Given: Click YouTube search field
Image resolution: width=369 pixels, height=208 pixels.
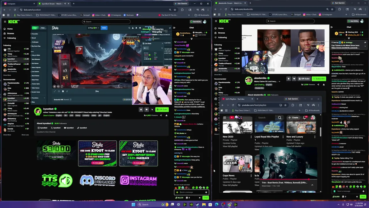Looking at the screenshot, I should coord(266,118).
